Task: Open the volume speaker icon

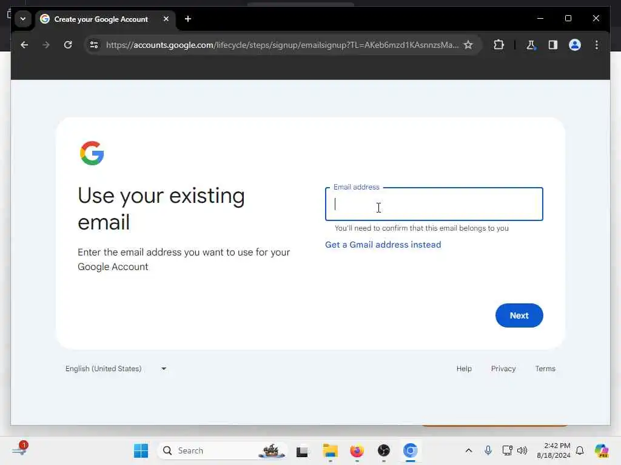Action: tap(522, 450)
